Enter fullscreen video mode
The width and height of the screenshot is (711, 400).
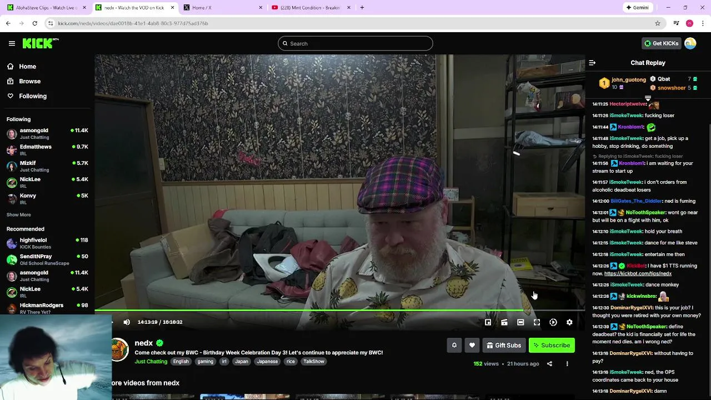tap(537, 322)
